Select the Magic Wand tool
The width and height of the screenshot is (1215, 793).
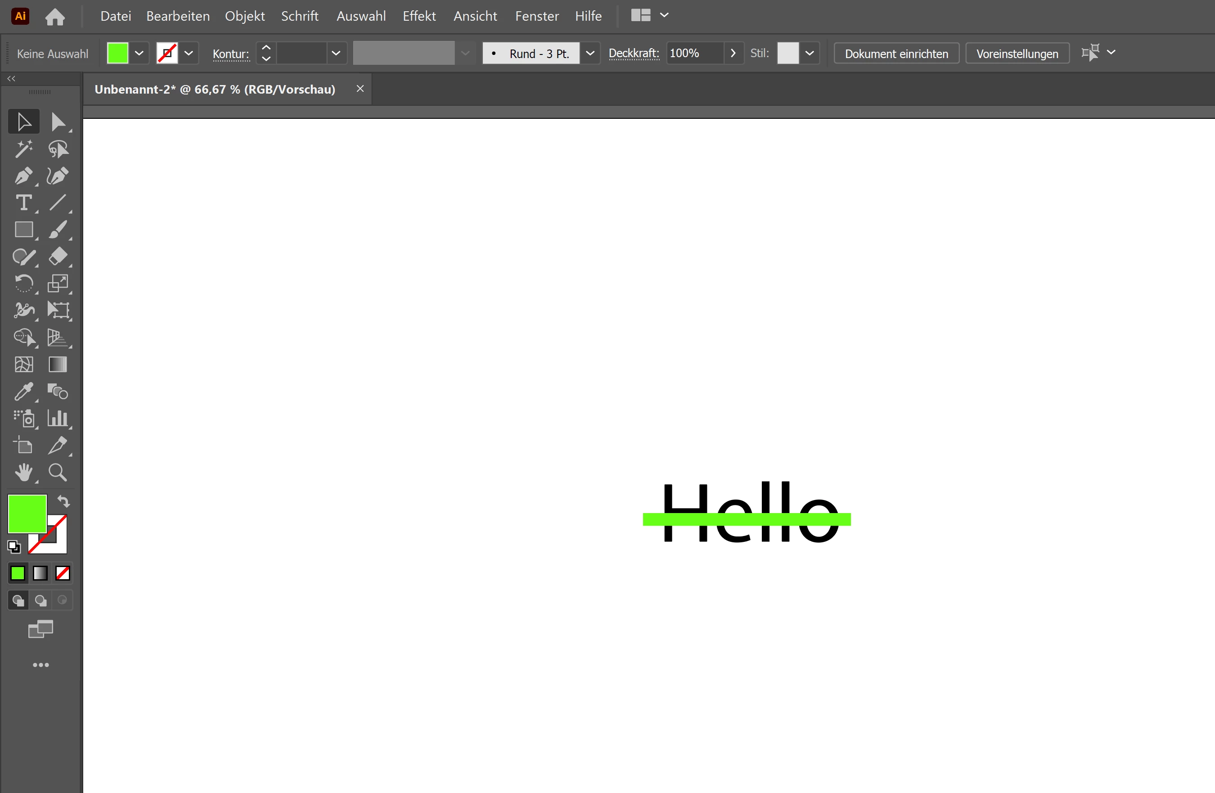point(23,149)
